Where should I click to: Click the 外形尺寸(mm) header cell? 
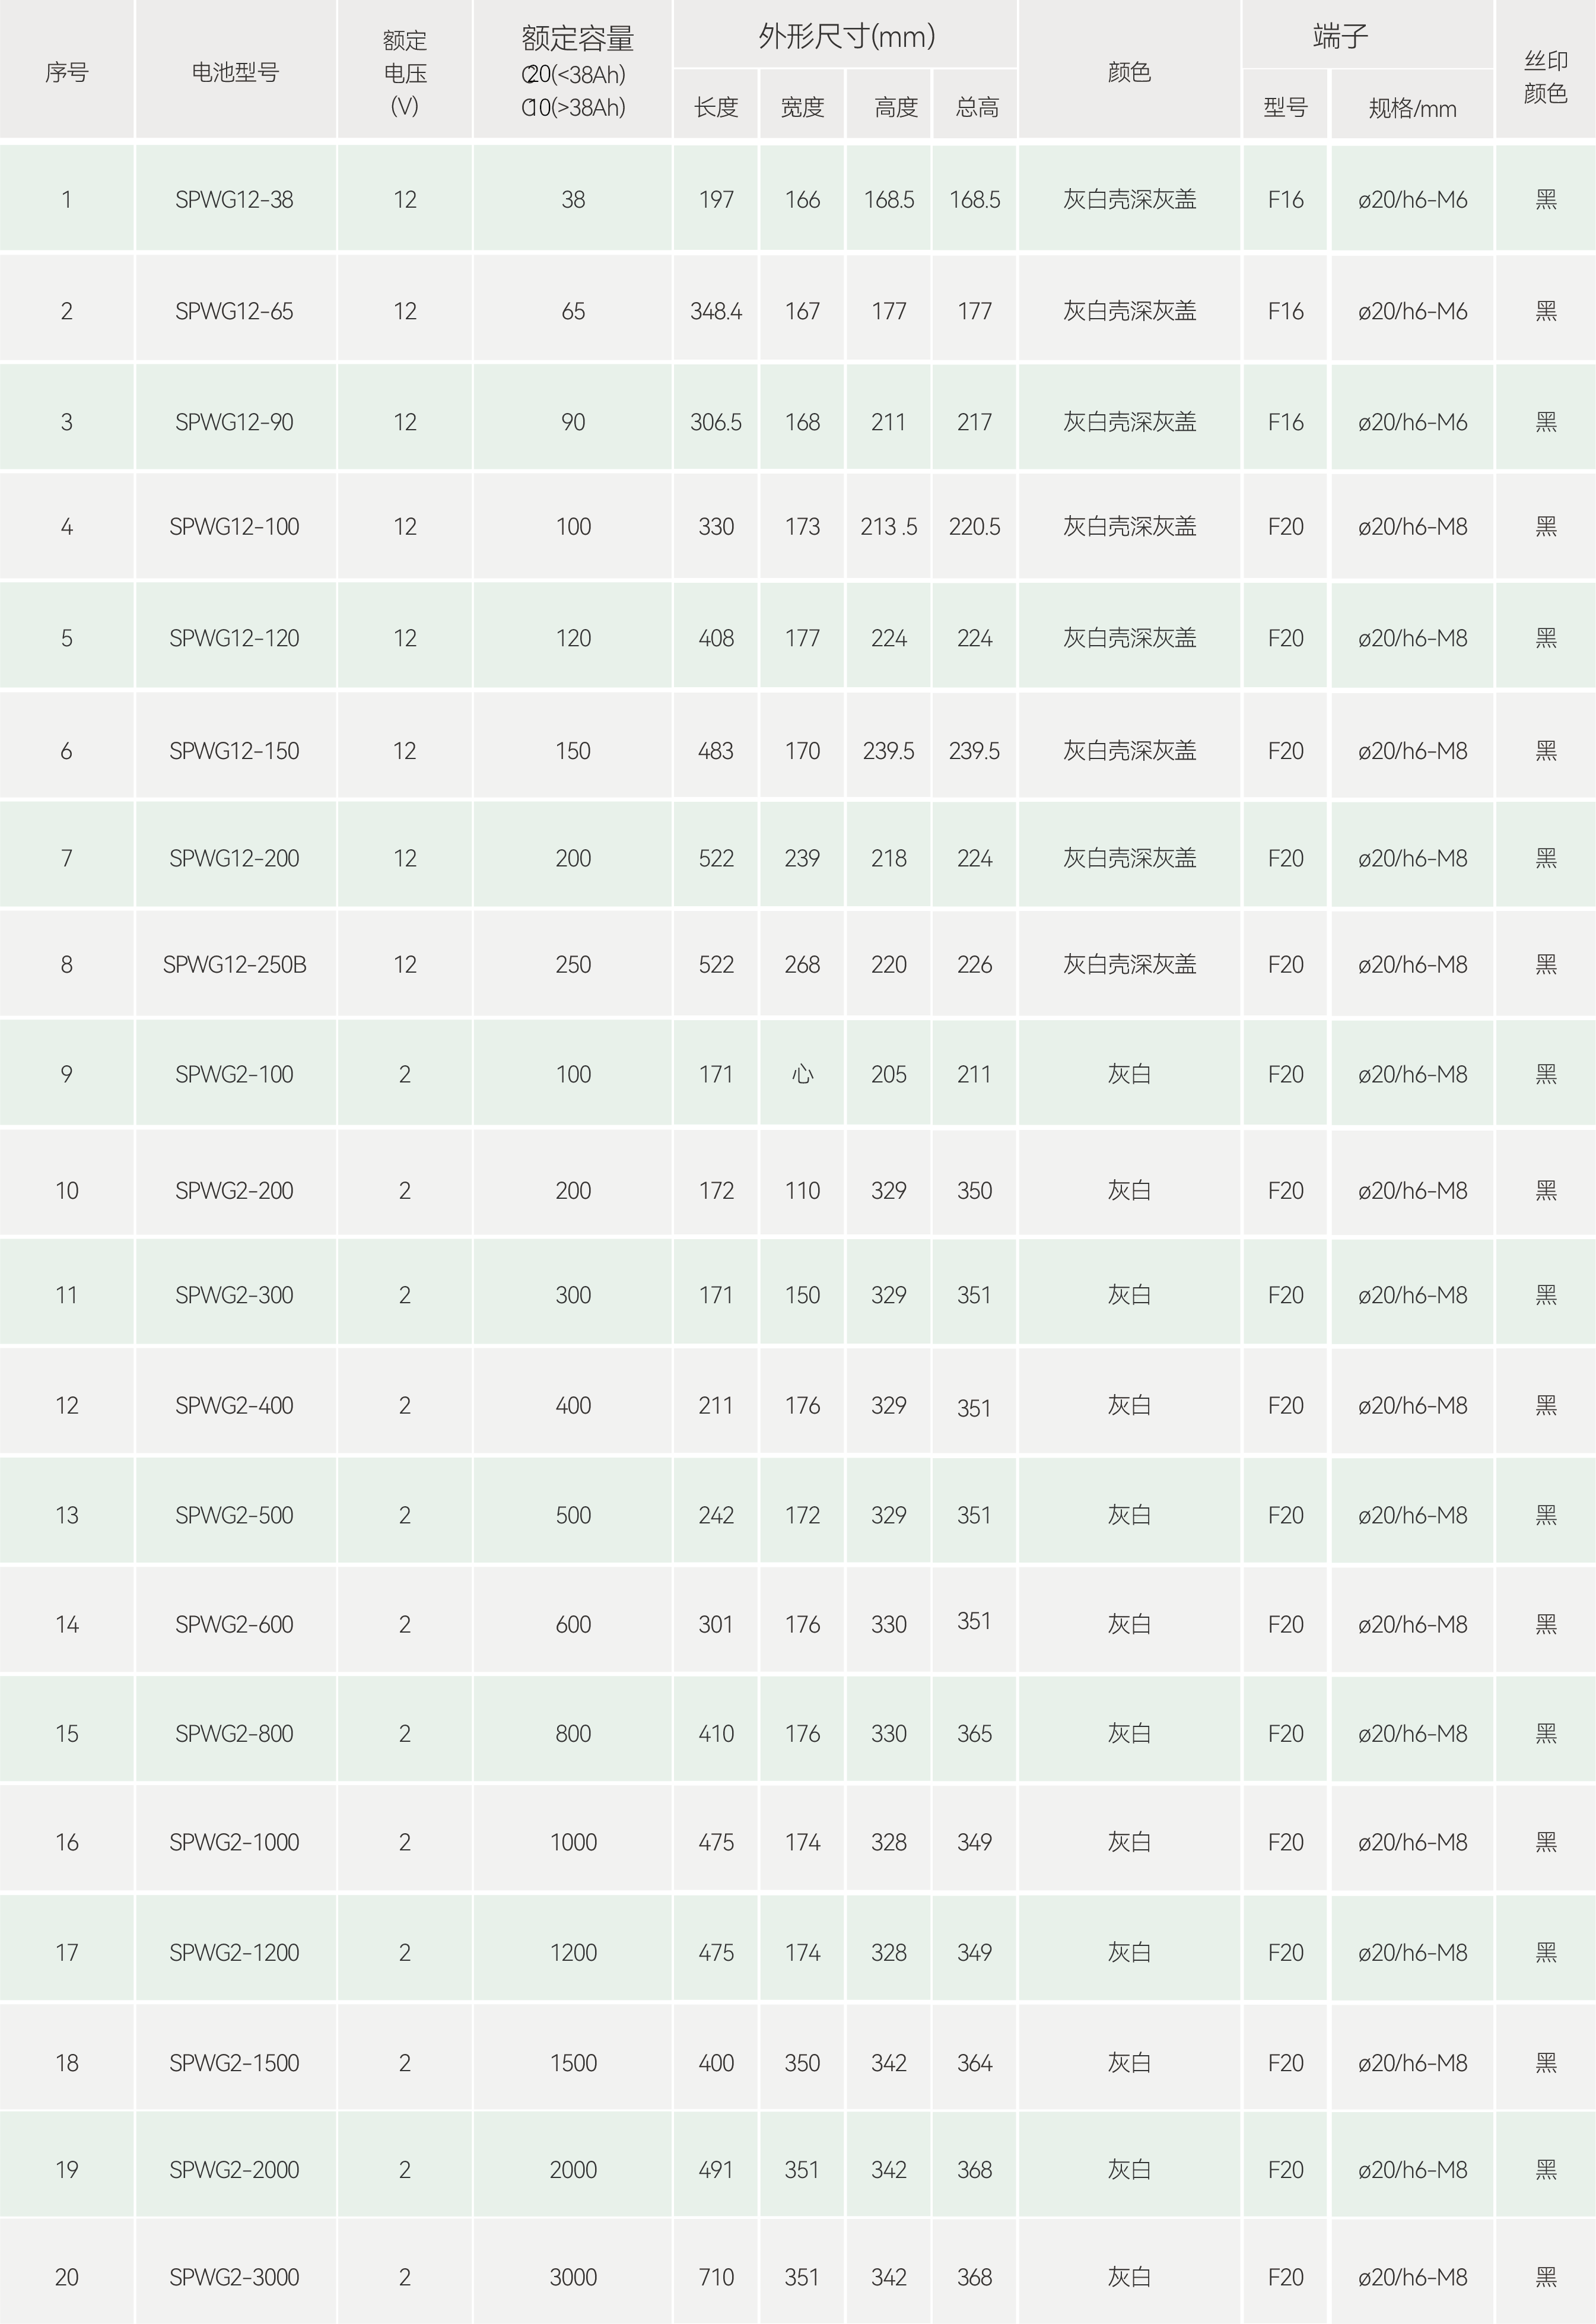[846, 37]
